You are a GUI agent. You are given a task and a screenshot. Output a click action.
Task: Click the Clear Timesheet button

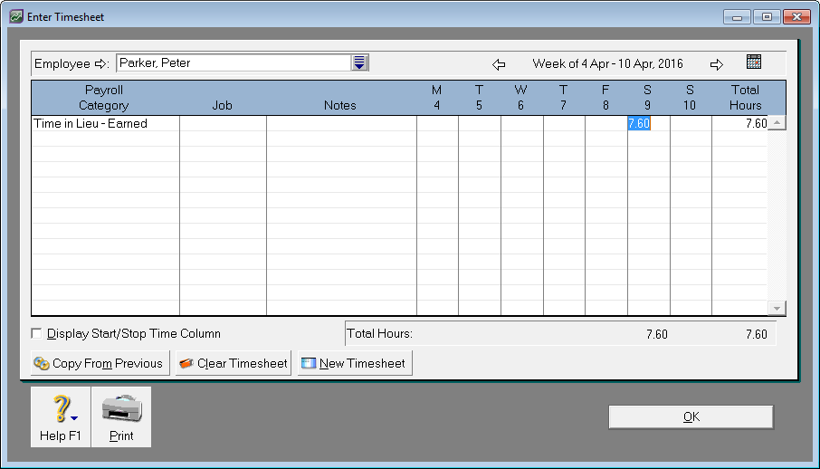click(x=234, y=363)
